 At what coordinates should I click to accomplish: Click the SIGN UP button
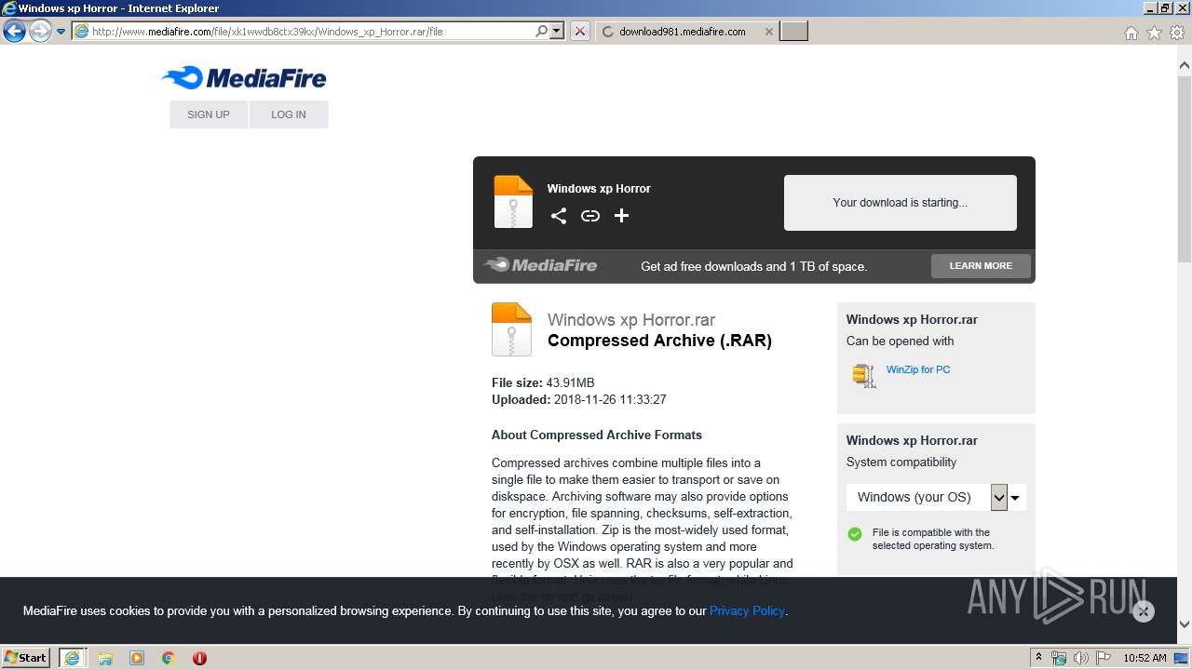coord(209,114)
